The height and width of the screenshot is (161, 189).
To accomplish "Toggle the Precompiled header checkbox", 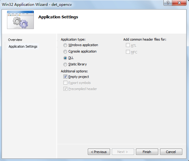I will tap(65, 89).
